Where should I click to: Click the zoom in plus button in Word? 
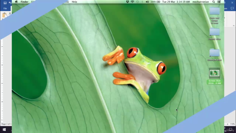[228, 124]
